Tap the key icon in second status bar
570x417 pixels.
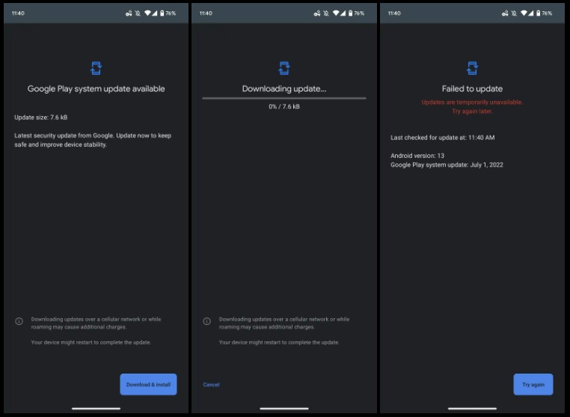point(317,13)
